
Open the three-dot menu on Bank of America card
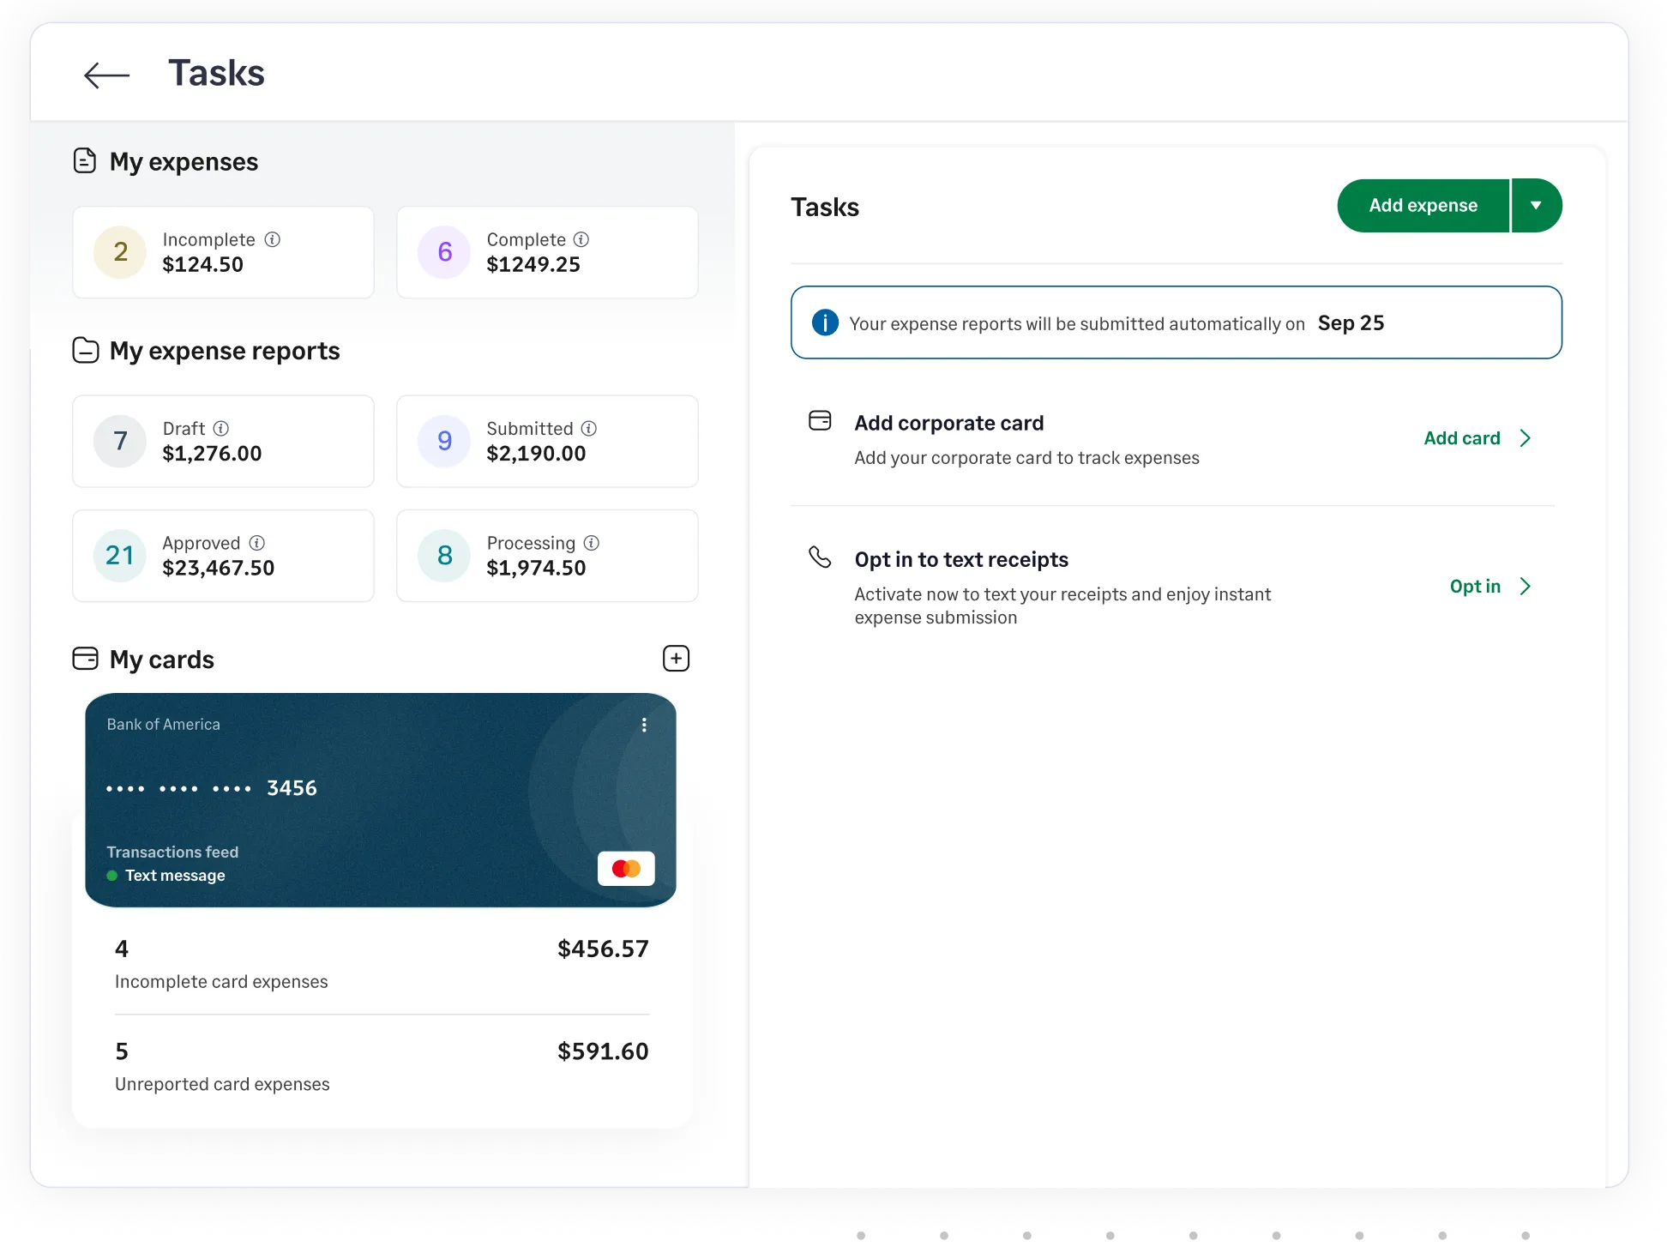(x=644, y=725)
